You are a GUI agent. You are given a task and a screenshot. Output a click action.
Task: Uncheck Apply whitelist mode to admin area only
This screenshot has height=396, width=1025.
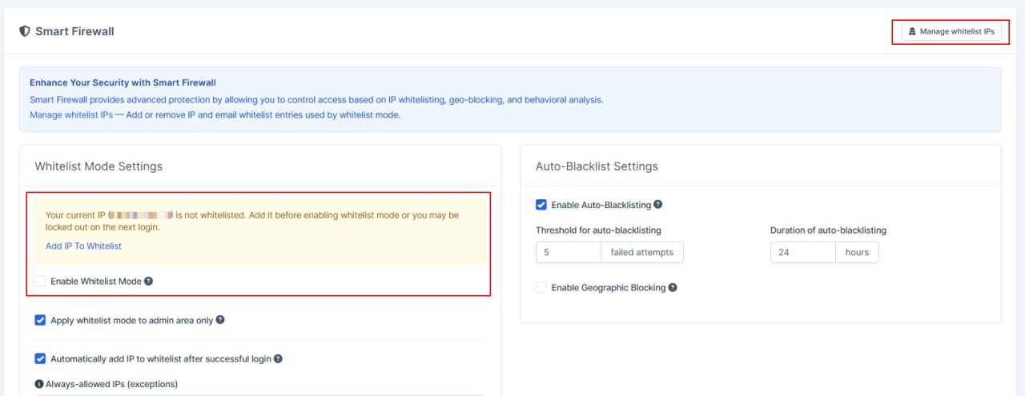tap(40, 320)
